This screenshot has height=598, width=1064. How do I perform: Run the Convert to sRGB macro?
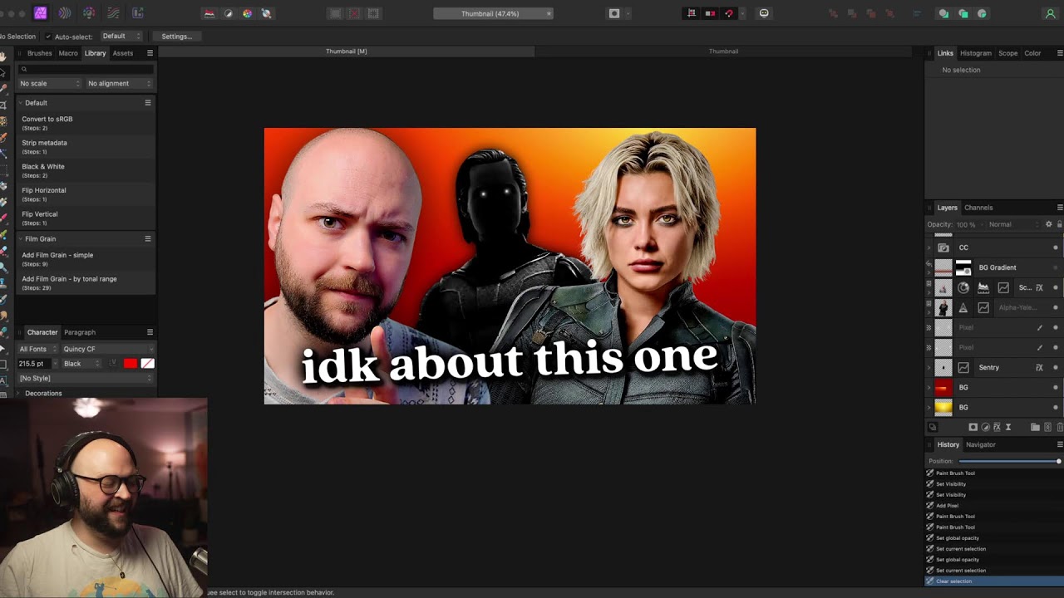86,123
